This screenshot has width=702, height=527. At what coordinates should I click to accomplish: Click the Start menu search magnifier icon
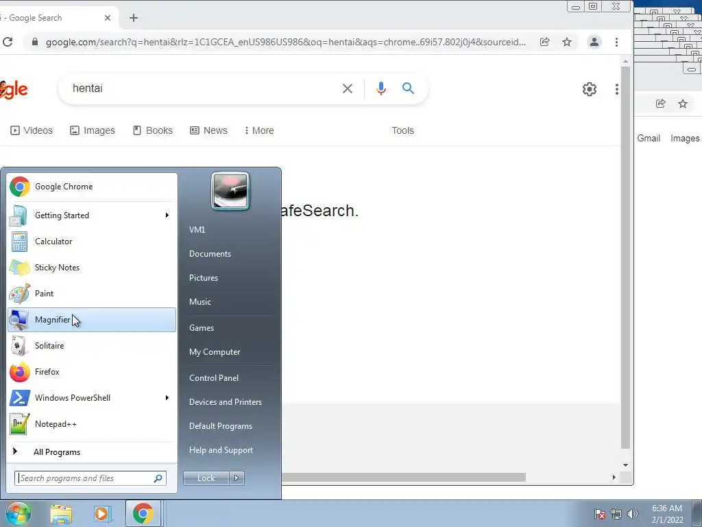coord(158,478)
